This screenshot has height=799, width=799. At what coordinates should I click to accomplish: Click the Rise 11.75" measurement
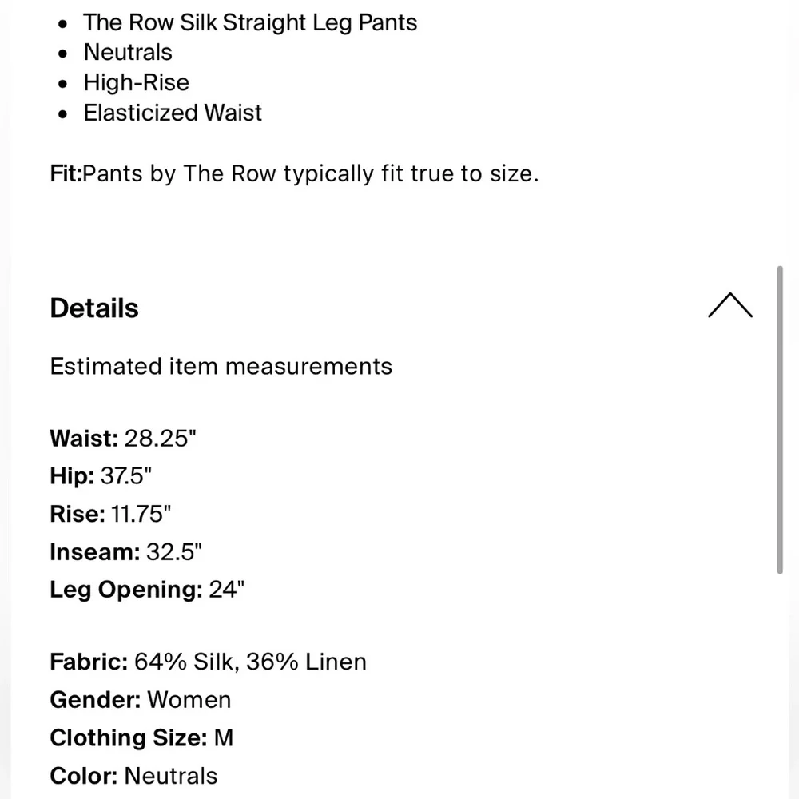click(x=110, y=514)
